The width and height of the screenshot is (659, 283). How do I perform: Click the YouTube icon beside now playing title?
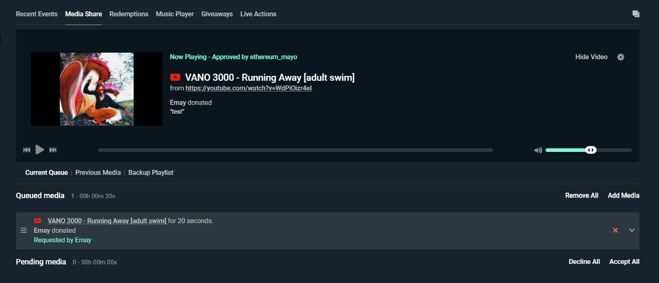coord(176,77)
